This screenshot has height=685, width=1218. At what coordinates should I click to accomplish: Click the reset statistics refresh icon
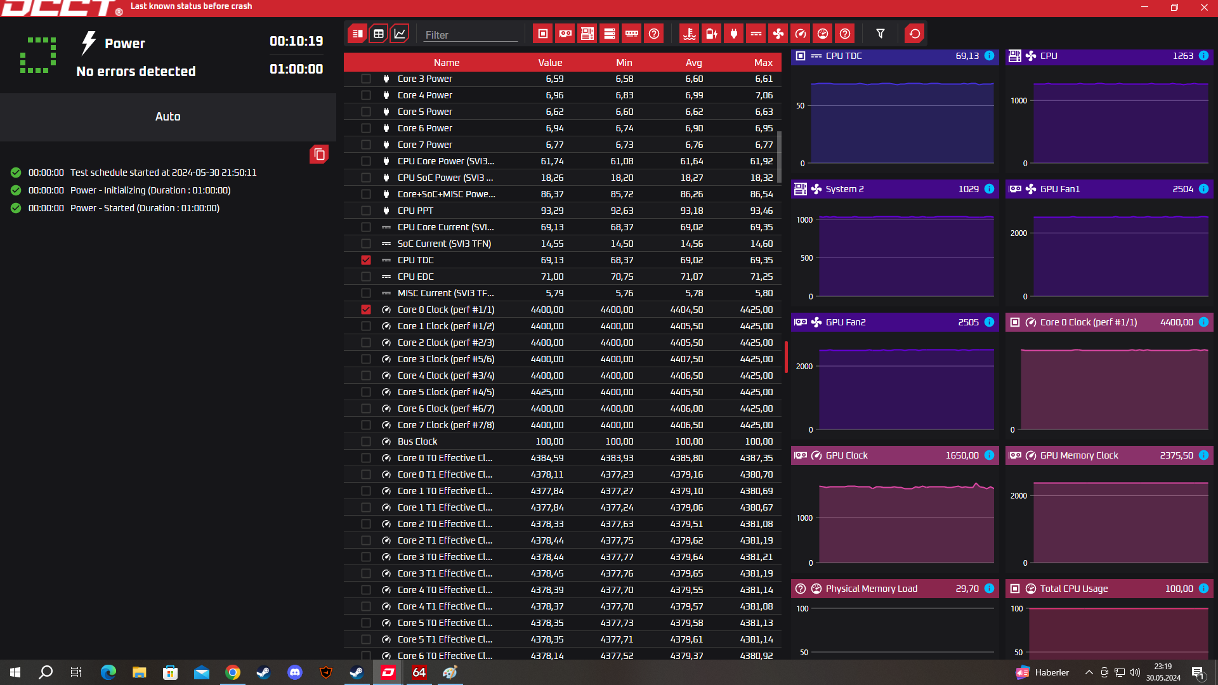point(914,34)
